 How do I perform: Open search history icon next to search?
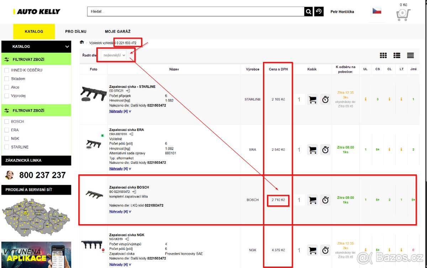click(318, 12)
